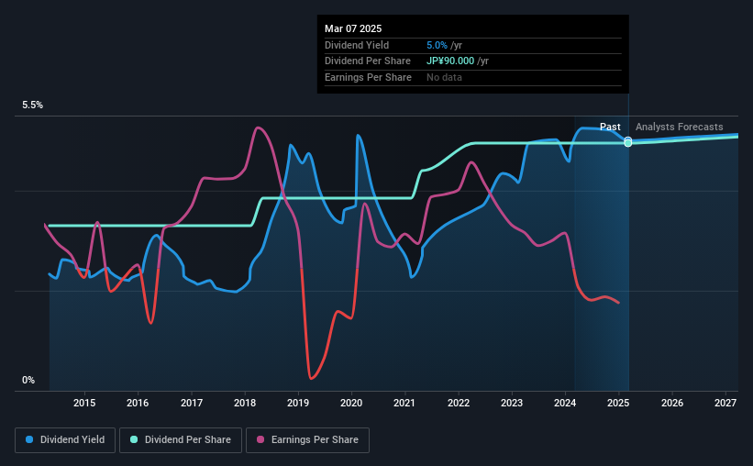This screenshot has width=753, height=466.
Task: Click the Mar 07 2025 data point marker
Action: (x=628, y=142)
